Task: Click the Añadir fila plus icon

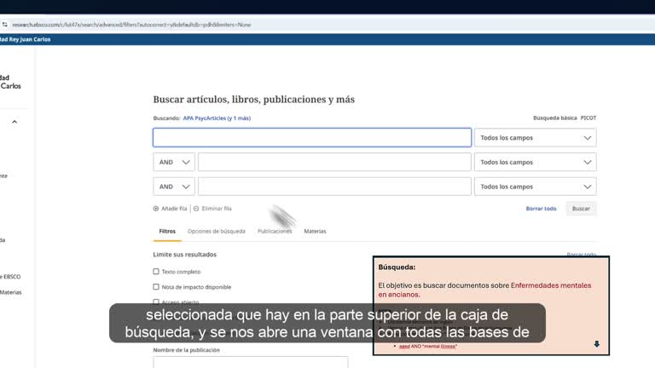Action: [x=156, y=209]
